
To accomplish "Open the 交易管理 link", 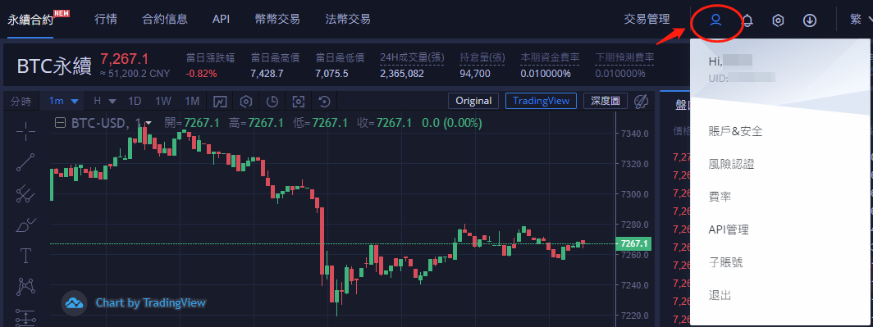I will [x=647, y=20].
